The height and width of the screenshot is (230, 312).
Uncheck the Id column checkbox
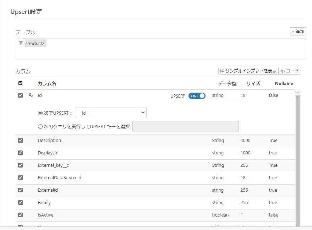[x=20, y=95]
